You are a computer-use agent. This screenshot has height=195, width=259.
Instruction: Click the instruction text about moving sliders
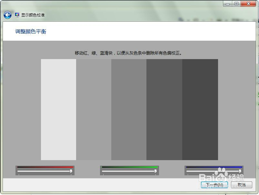(x=128, y=53)
